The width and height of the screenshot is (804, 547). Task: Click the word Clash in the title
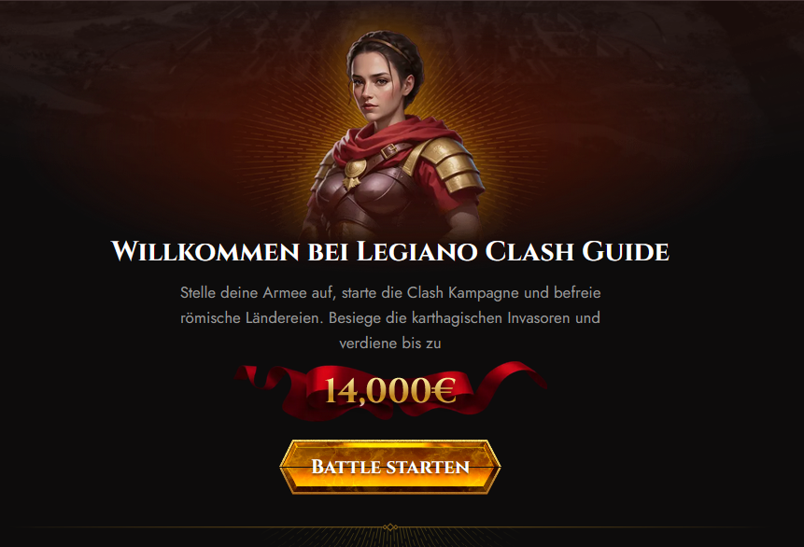pos(529,251)
